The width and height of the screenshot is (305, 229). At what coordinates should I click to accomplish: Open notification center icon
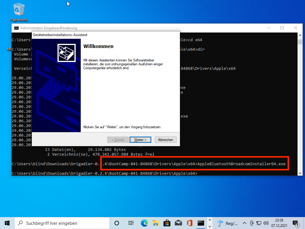pos(296,224)
